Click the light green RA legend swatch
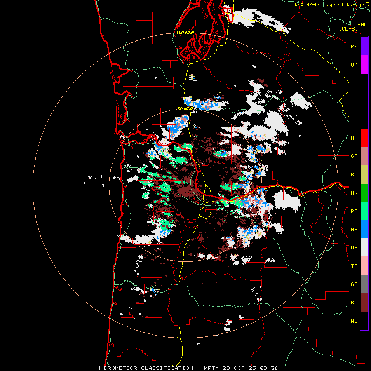The width and height of the screenshot is (371, 371). [x=364, y=211]
